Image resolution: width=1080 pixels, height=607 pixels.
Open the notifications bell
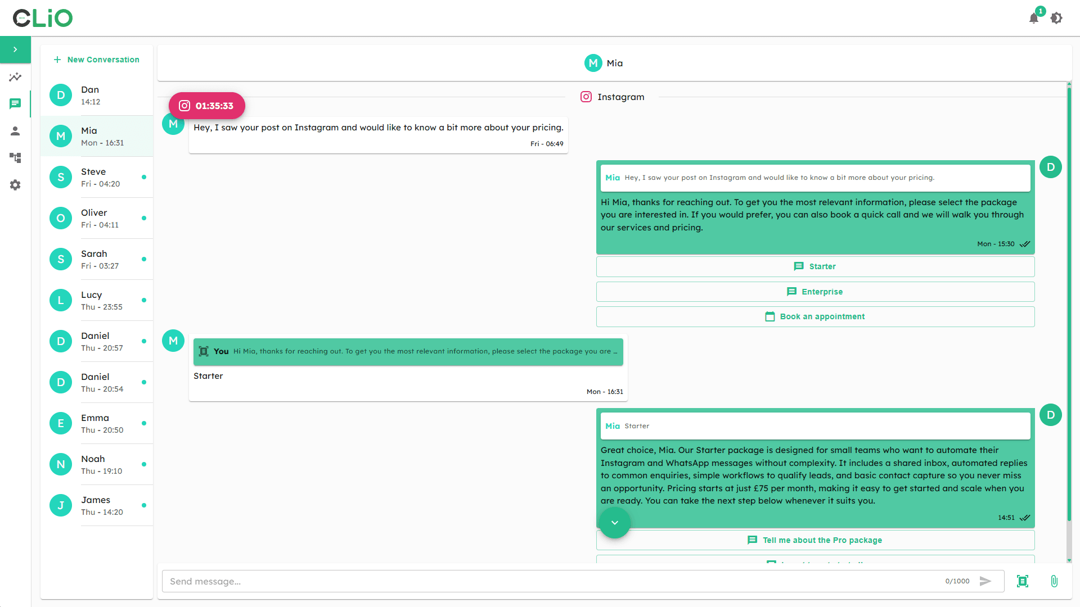[x=1034, y=18]
